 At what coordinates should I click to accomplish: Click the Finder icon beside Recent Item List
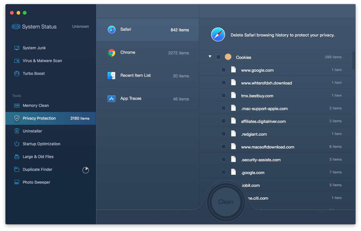[112, 76]
